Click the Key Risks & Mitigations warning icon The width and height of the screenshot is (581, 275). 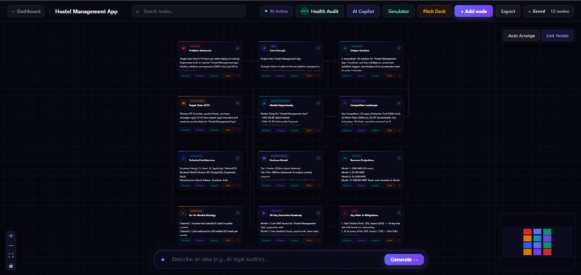(x=345, y=213)
